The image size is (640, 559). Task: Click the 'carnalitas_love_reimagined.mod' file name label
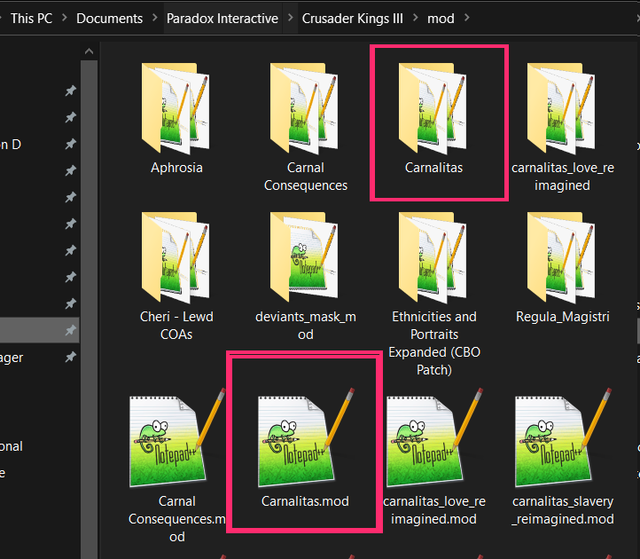[x=433, y=510]
